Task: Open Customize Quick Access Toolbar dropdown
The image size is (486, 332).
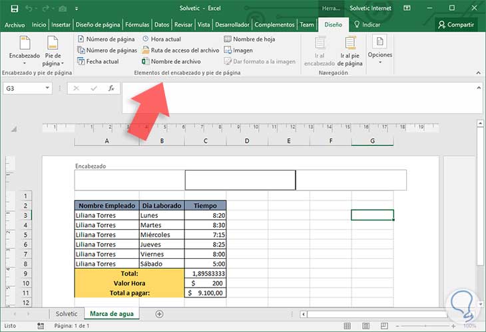Action: click(77, 9)
